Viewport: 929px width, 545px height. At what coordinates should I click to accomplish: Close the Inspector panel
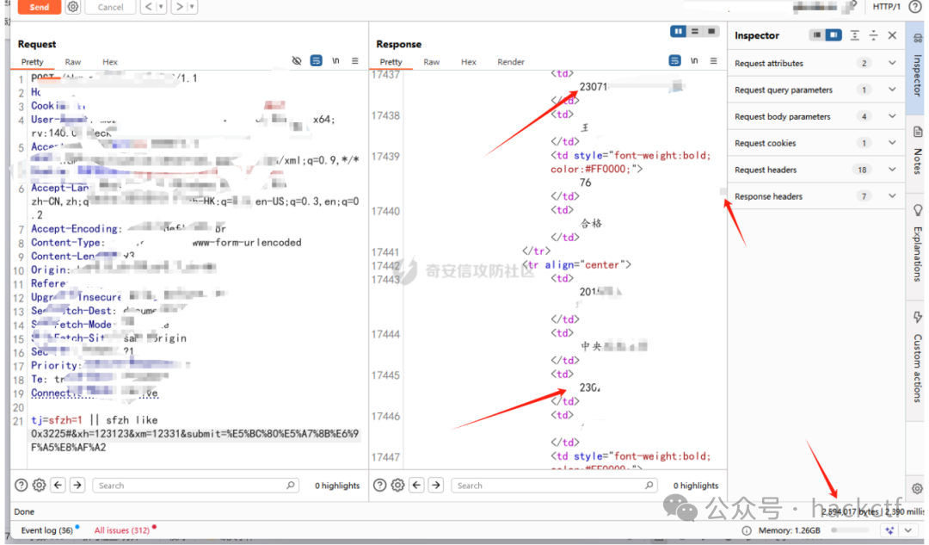tap(892, 35)
